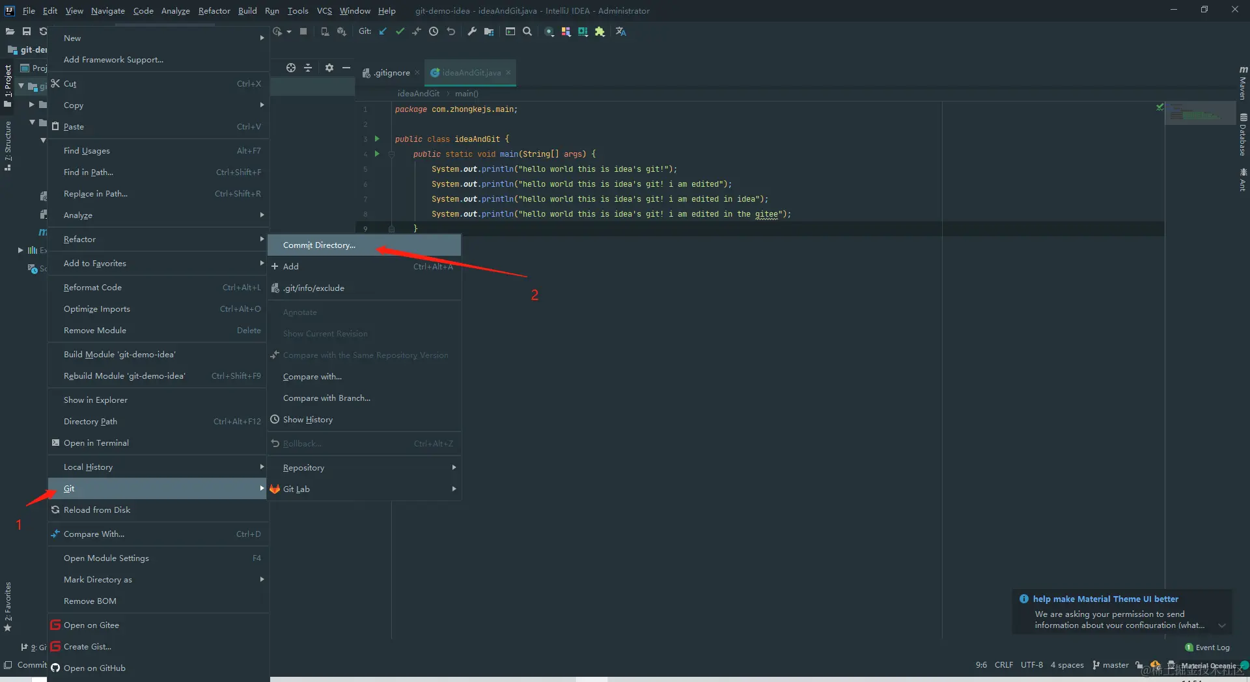Screen dimensions: 1250x682
Task: Hide the Project panel using minus icon
Action: coord(346,68)
